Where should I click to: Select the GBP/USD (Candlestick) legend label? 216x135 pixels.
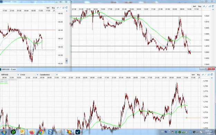9,80
